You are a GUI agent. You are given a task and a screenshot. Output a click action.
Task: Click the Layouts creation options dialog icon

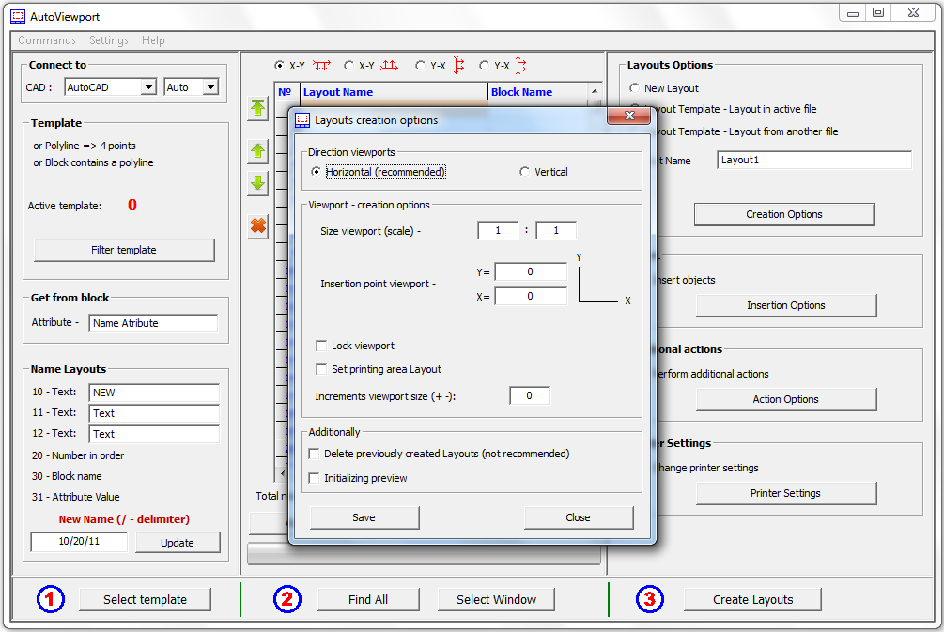pos(302,120)
